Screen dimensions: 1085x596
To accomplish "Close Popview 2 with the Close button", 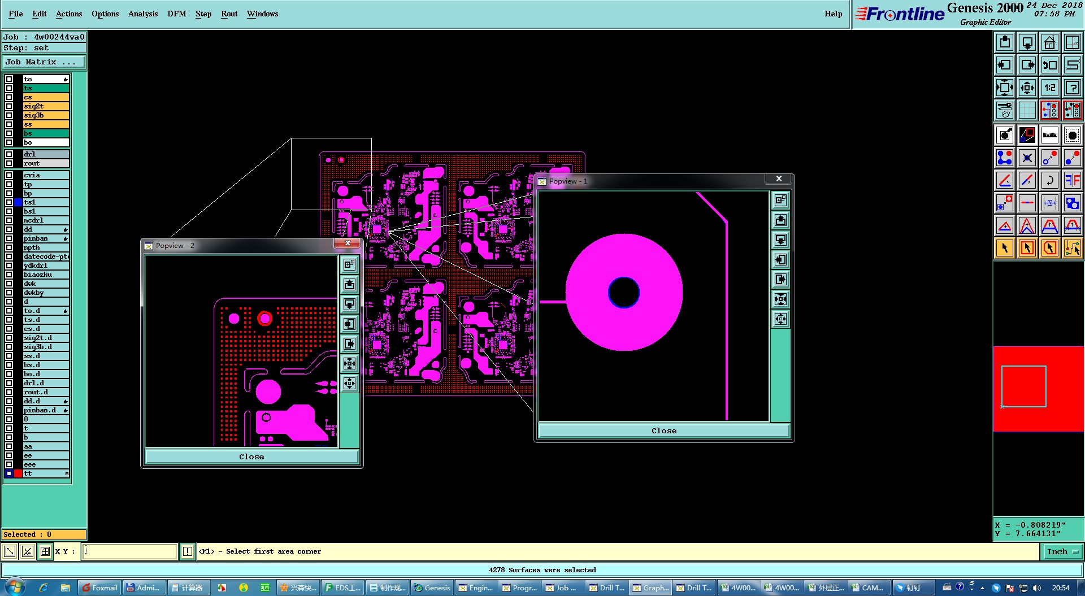I will click(x=251, y=456).
